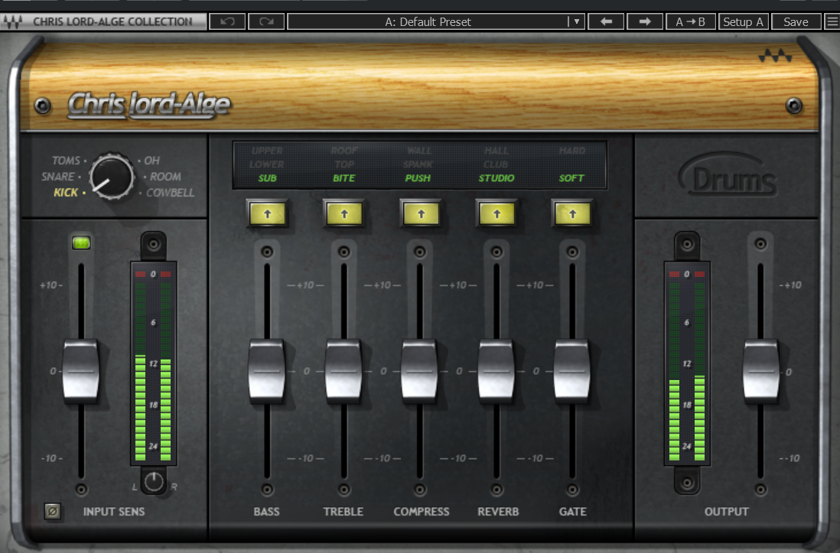This screenshot has height=553, width=840.
Task: Load previous preset with left arrow
Action: [x=606, y=21]
